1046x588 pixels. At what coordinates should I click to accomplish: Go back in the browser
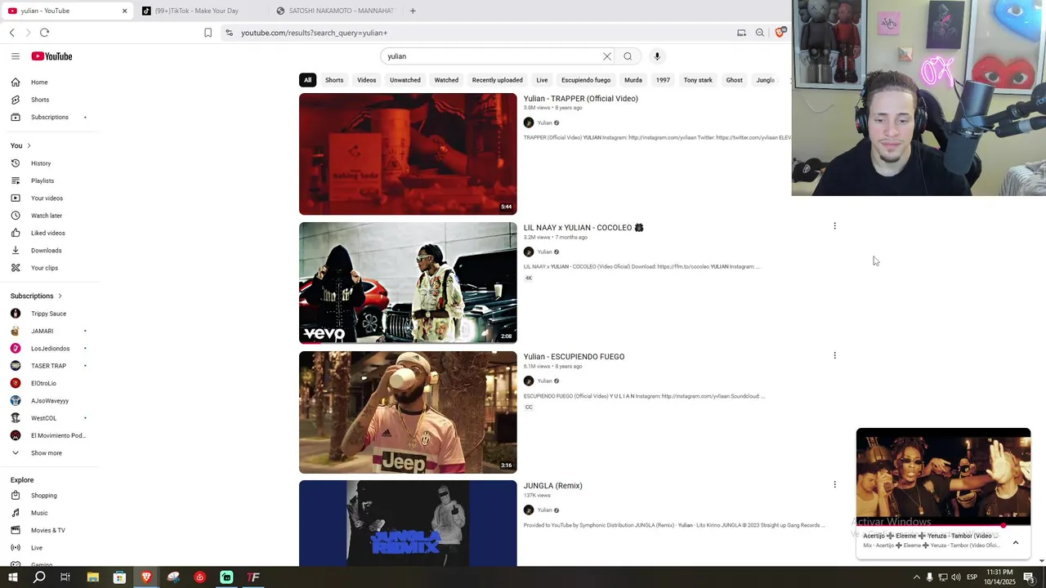12,33
